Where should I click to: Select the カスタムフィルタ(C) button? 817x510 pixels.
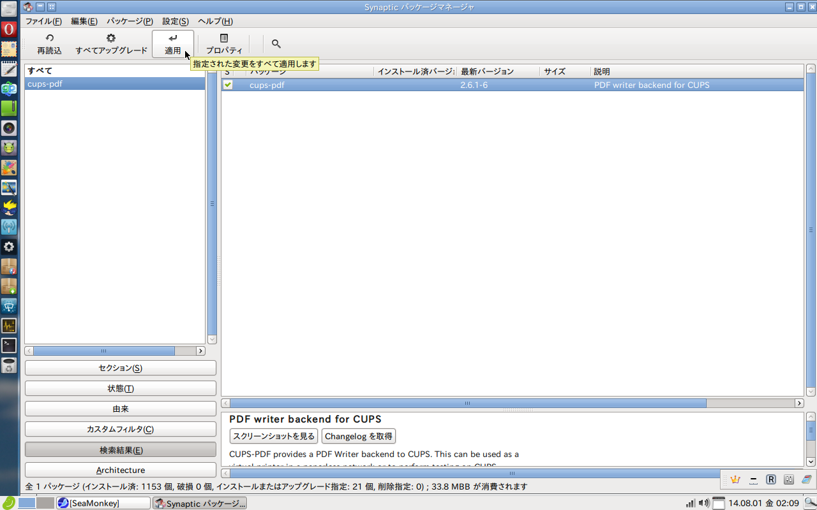[121, 429]
